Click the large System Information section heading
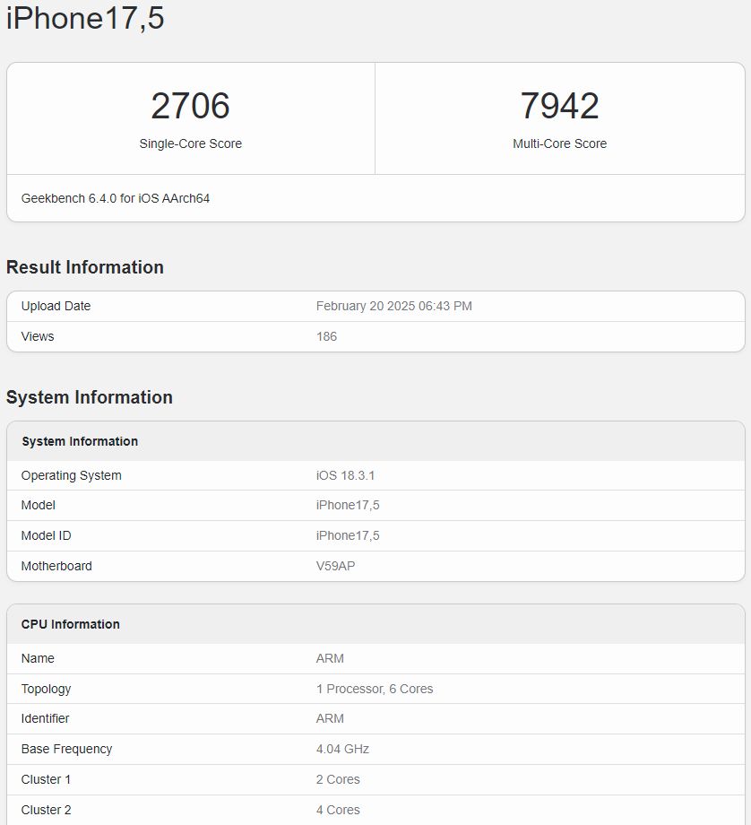This screenshot has height=825, width=751. (x=90, y=397)
